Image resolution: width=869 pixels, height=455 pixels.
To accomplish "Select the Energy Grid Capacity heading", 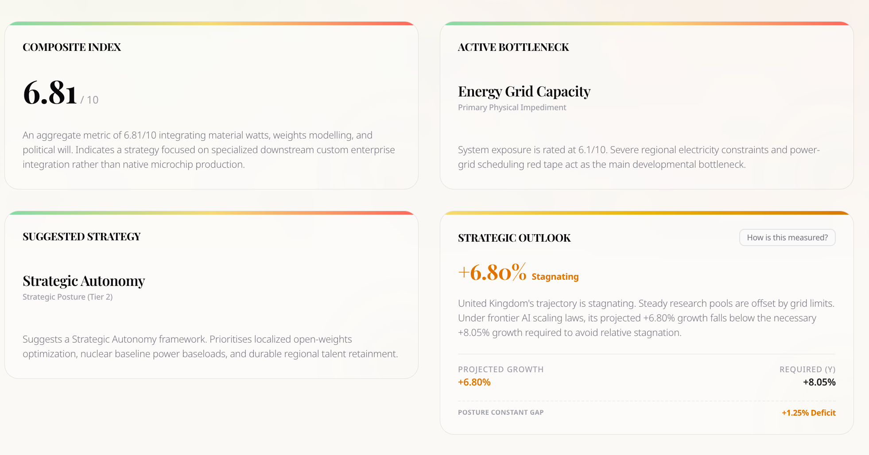I will [x=524, y=92].
